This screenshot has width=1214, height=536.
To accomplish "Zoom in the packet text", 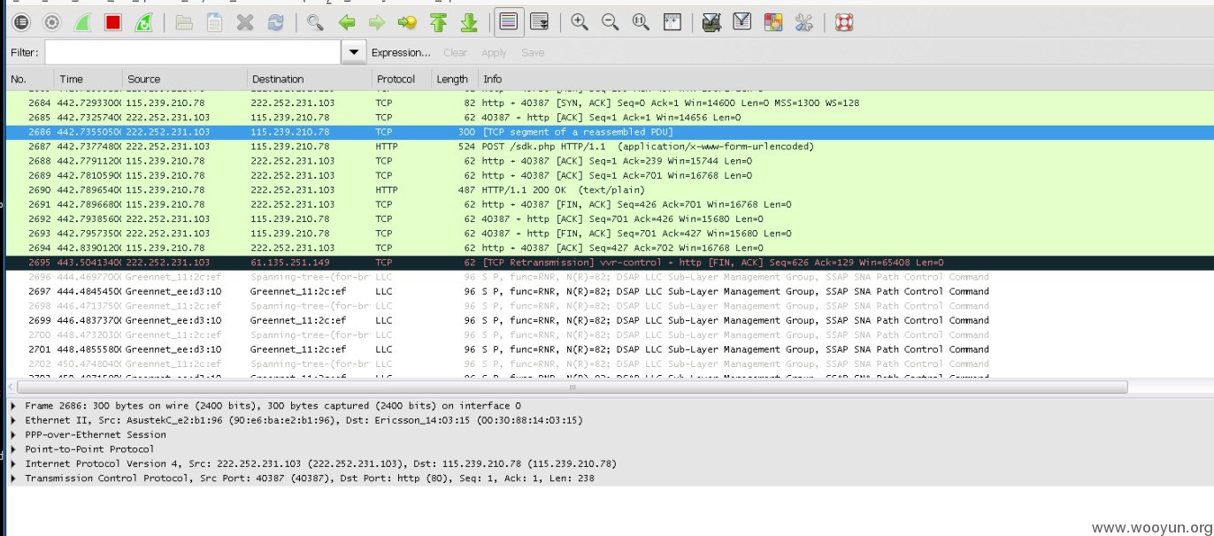I will 580,22.
